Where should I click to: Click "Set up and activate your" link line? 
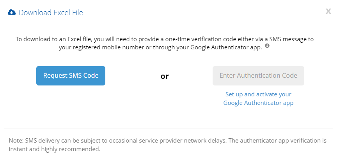(x=258, y=94)
